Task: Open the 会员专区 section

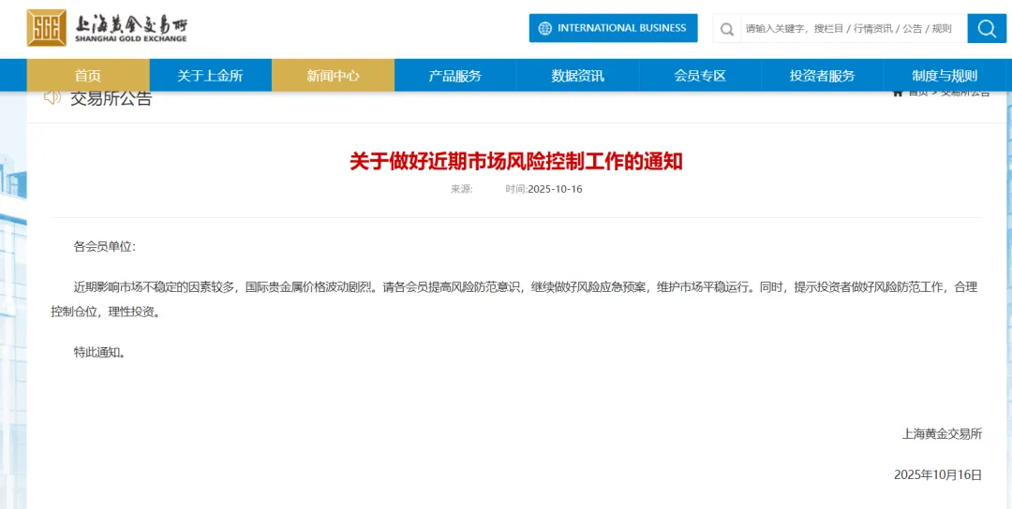Action: click(700, 76)
